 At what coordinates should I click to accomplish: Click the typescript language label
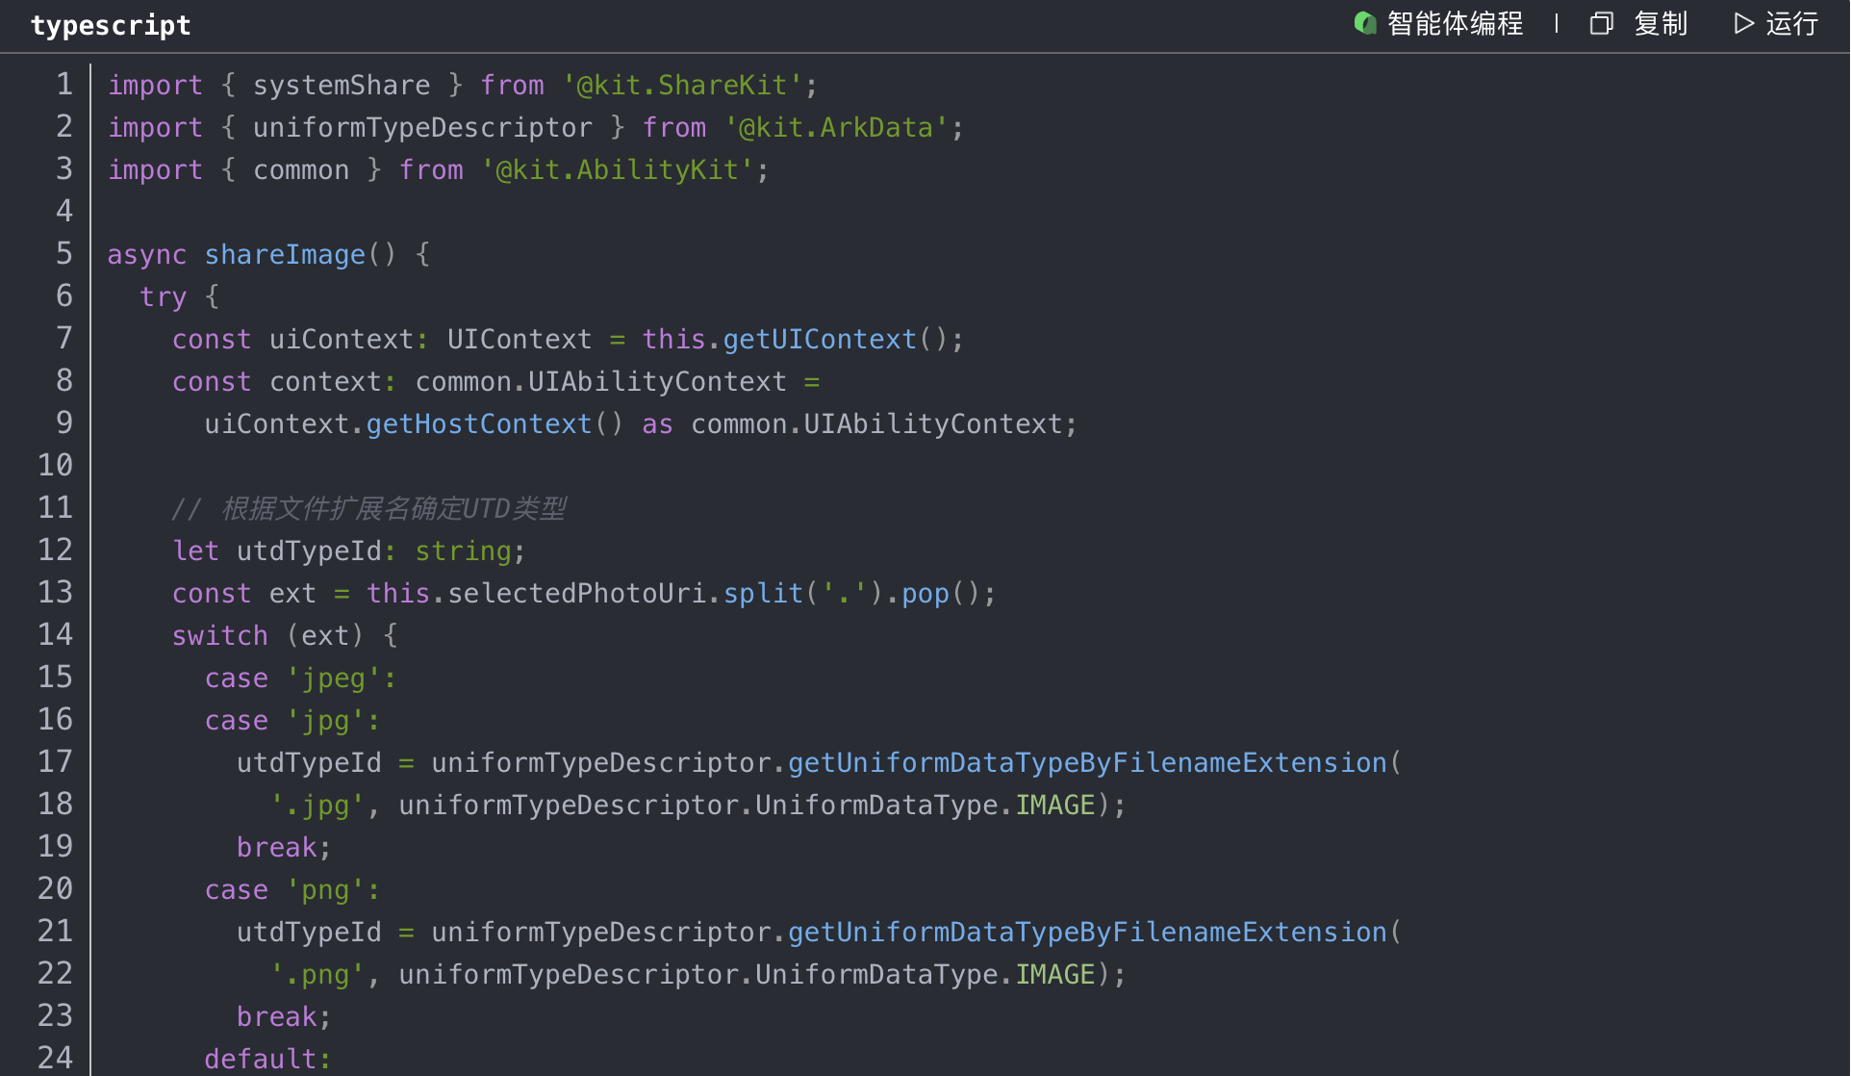coord(111,25)
